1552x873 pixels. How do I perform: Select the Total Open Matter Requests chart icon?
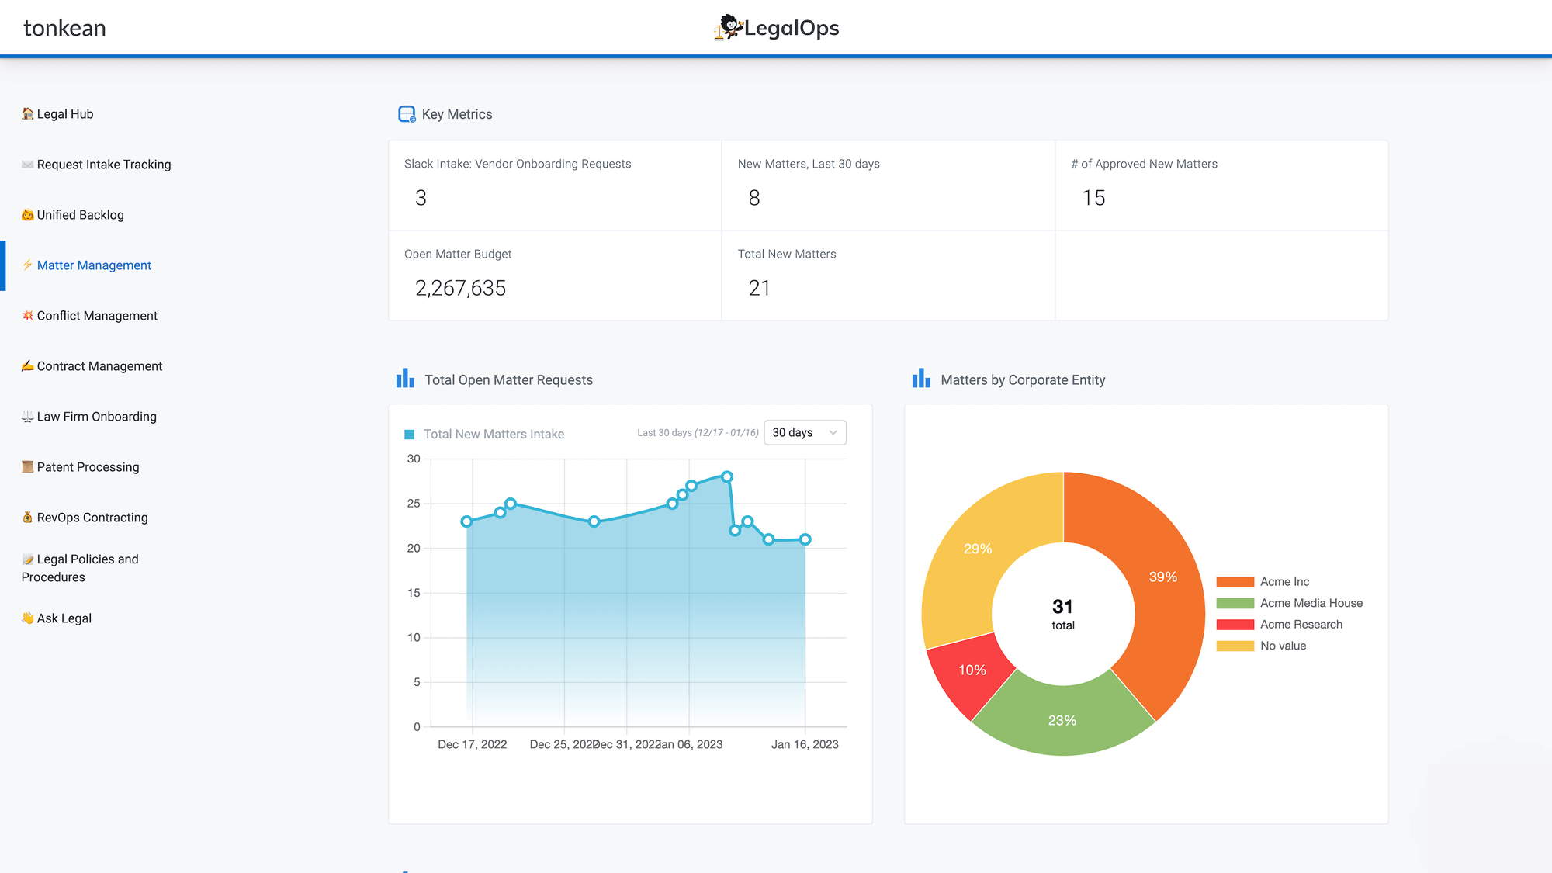tap(405, 379)
